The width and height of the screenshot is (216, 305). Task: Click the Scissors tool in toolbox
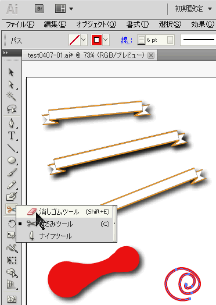coord(10,210)
